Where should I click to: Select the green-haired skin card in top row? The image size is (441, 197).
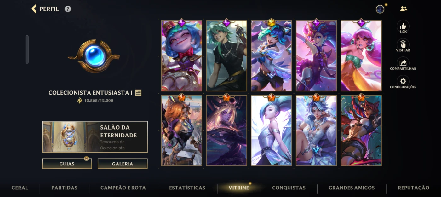point(226,56)
